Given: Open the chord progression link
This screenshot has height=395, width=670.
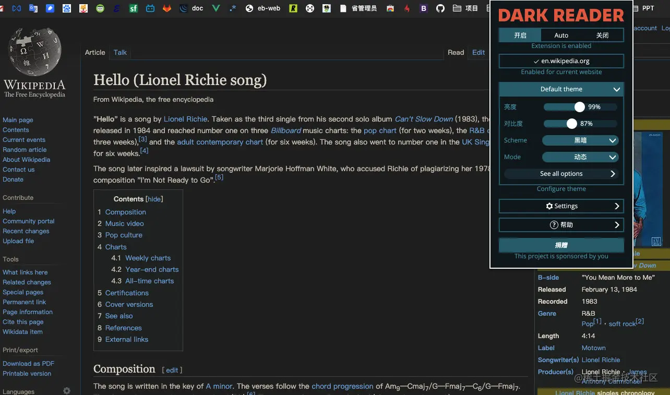Looking at the screenshot, I should coord(342,386).
